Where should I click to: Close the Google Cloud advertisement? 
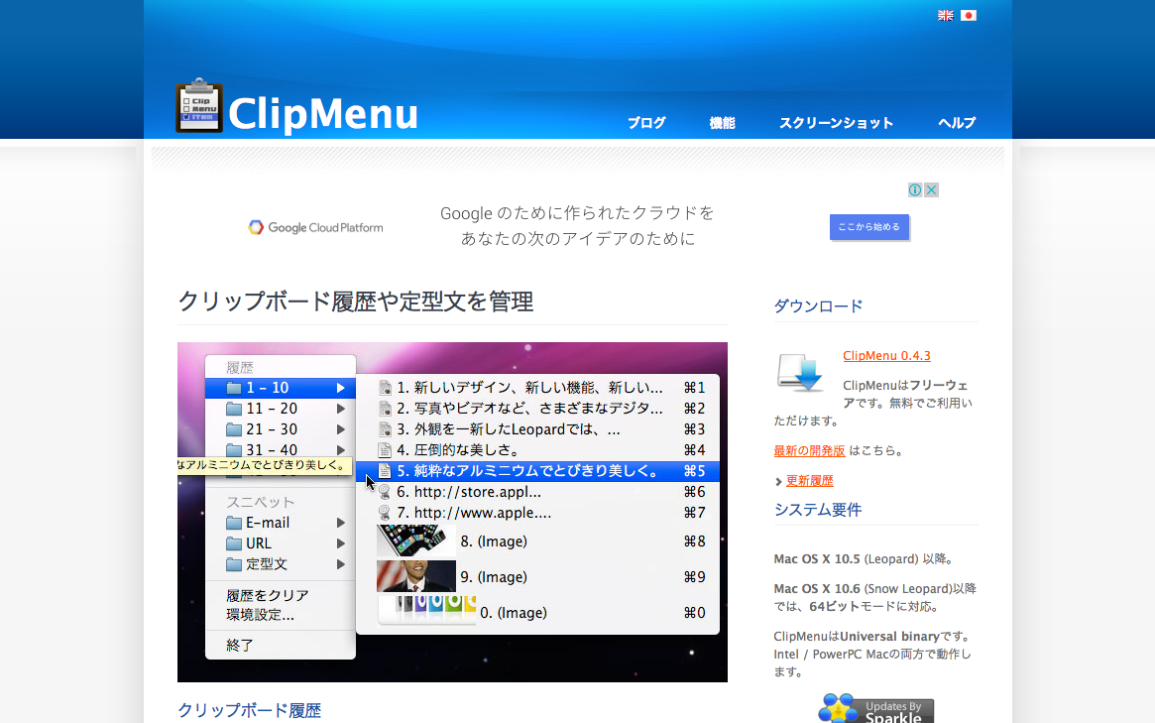(x=931, y=190)
